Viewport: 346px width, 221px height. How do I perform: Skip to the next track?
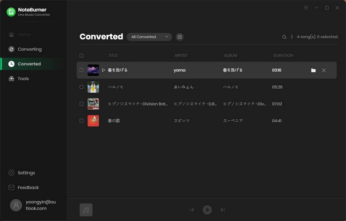coord(223,210)
